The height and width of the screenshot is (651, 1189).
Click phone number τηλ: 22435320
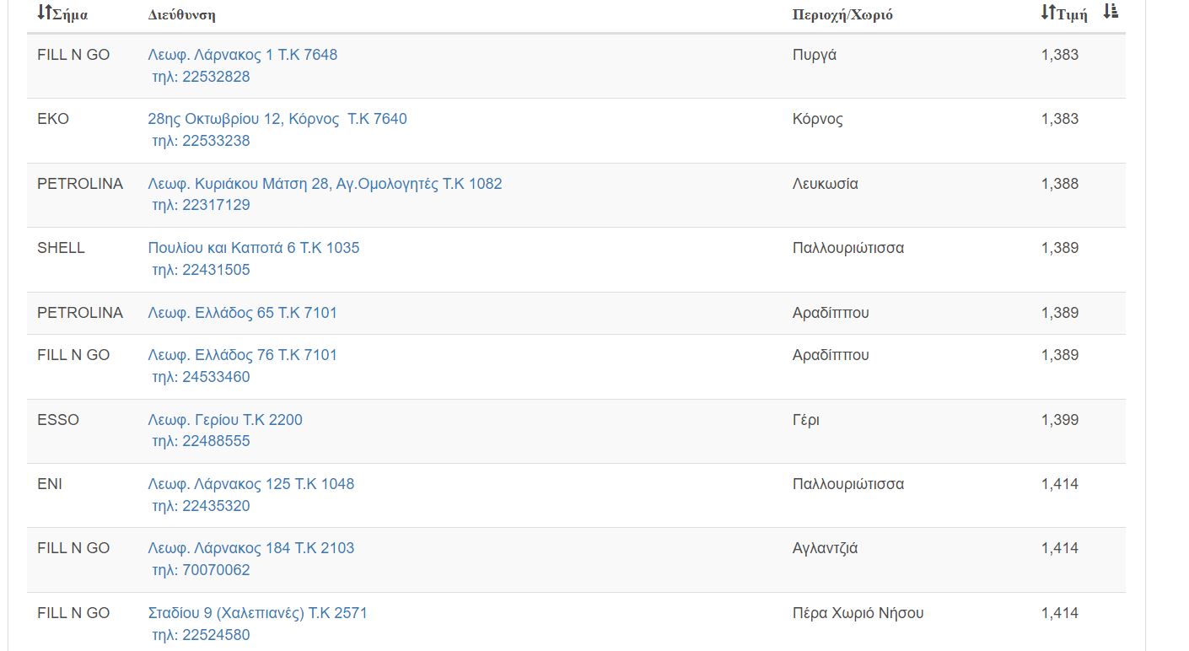click(201, 506)
